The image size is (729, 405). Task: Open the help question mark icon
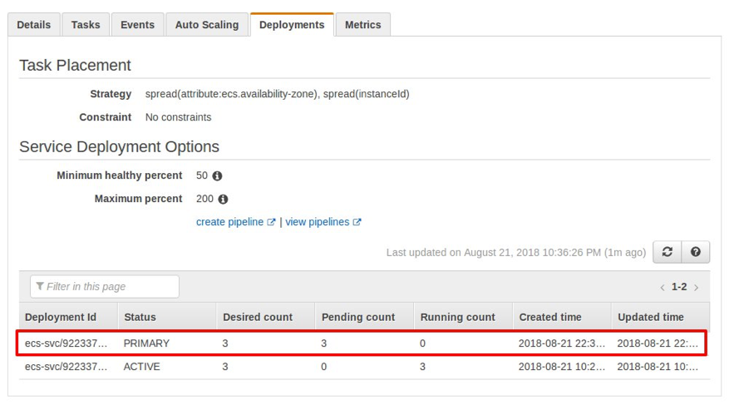click(696, 252)
